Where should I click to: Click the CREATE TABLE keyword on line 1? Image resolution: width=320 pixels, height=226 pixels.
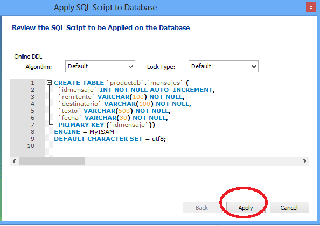(x=79, y=83)
